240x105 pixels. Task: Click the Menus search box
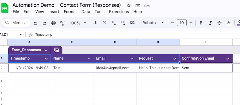(x=16, y=23)
